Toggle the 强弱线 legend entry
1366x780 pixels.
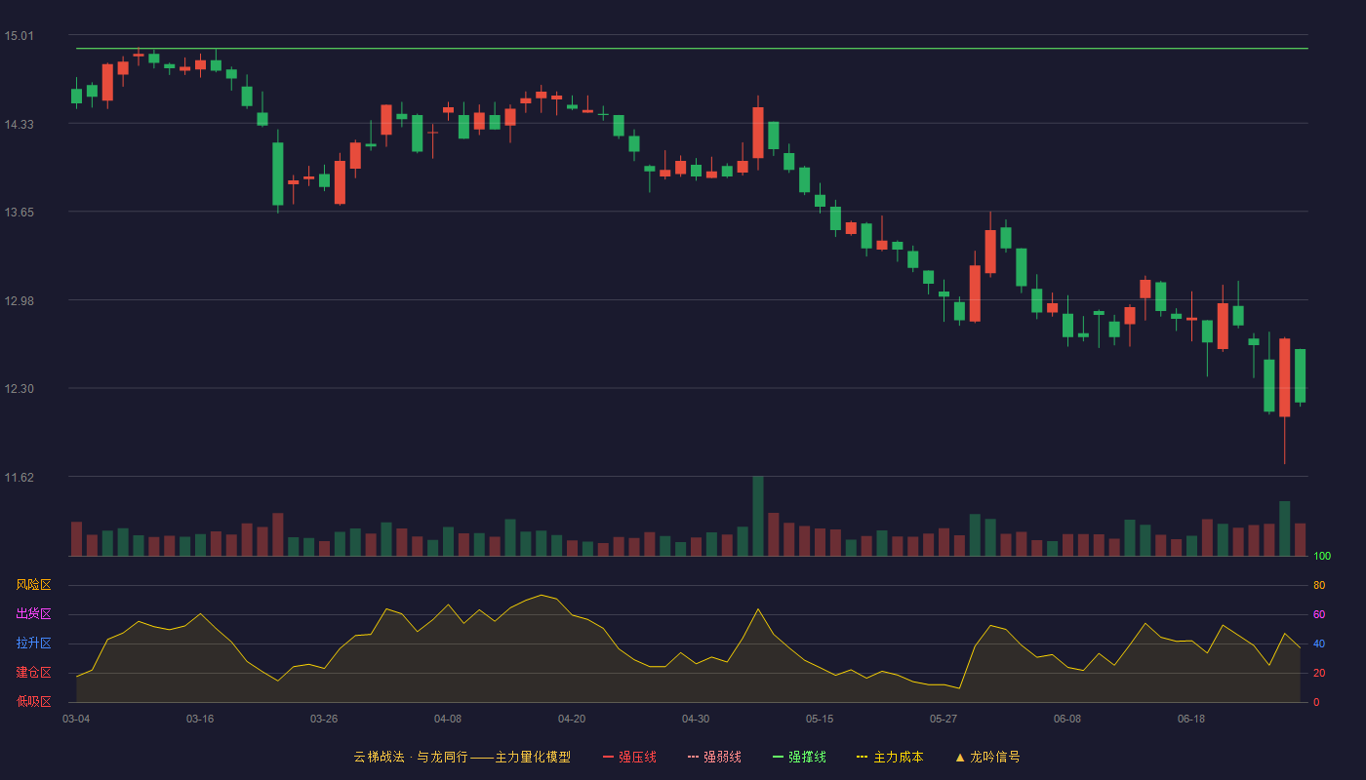(714, 757)
